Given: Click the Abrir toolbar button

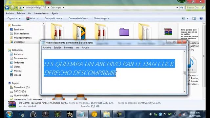Looking at the screenshot, I should coord(31,18).
